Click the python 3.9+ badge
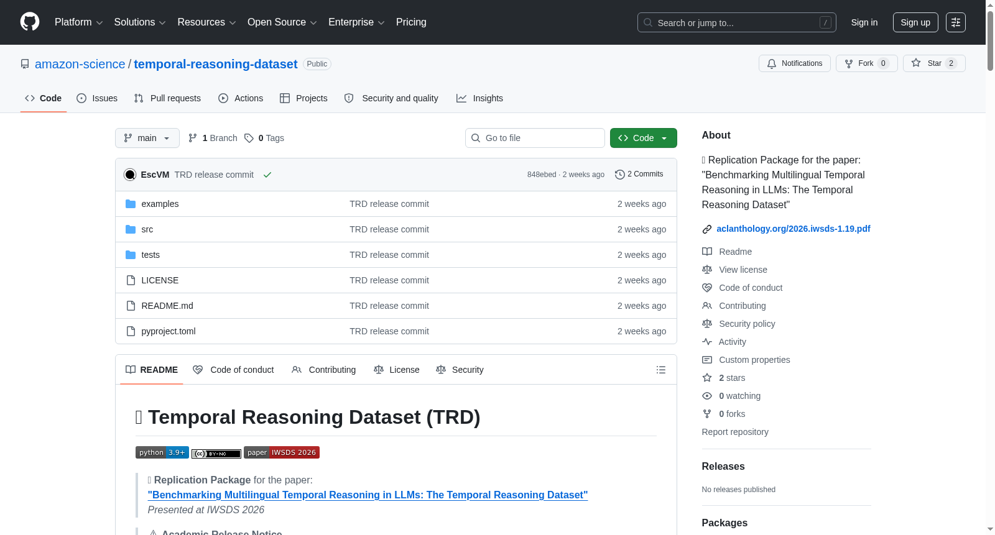995x535 pixels. 162,452
